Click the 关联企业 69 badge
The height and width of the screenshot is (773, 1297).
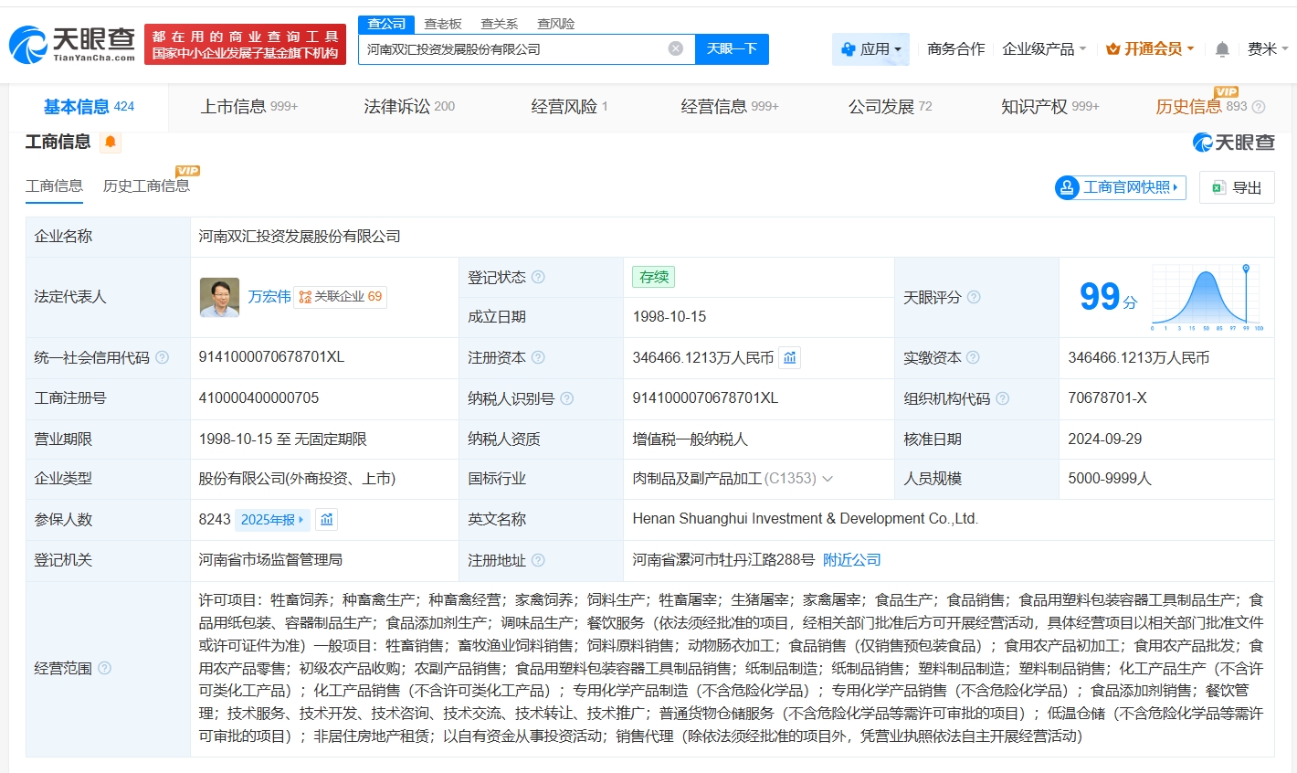[x=341, y=297]
